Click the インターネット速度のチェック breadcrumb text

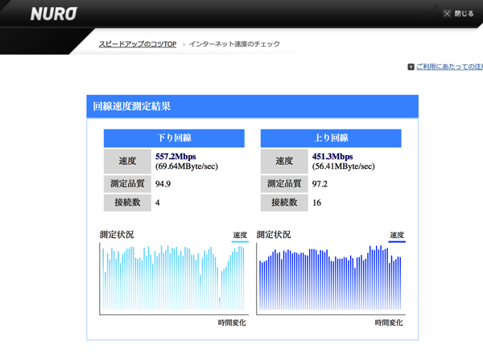click(234, 44)
